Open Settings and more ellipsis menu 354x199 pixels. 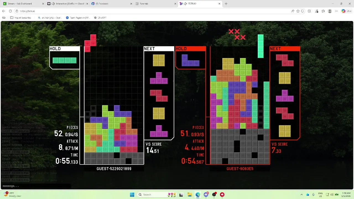coord(336,11)
